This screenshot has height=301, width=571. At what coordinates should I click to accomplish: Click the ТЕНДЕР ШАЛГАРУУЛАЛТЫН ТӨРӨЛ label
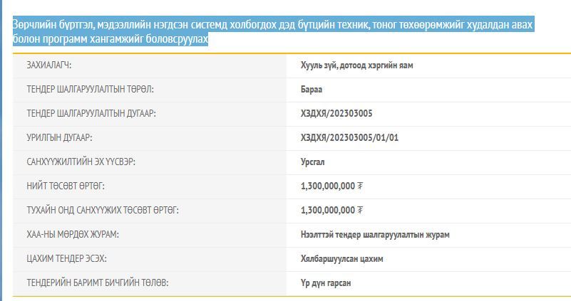(90, 90)
